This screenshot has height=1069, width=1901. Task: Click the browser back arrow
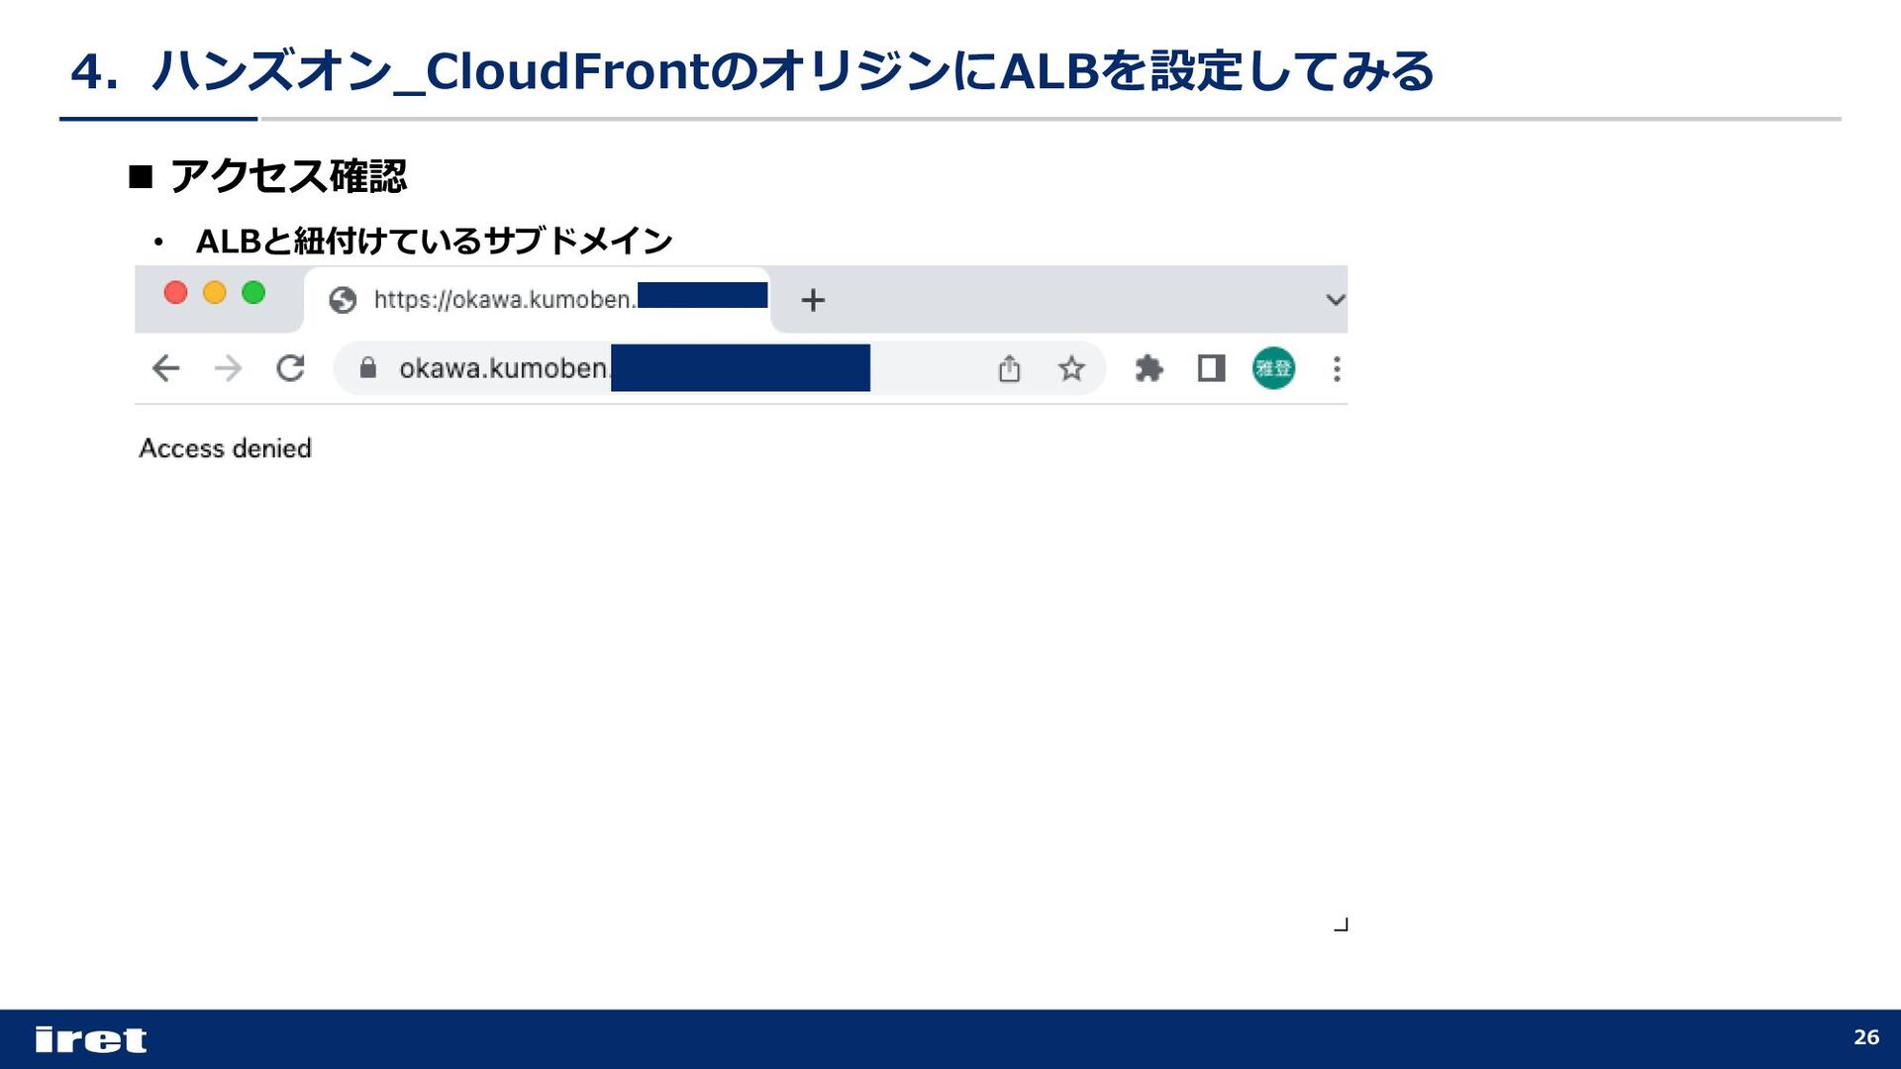click(165, 369)
